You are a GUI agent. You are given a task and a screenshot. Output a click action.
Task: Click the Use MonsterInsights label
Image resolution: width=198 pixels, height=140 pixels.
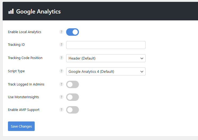coord(23,97)
